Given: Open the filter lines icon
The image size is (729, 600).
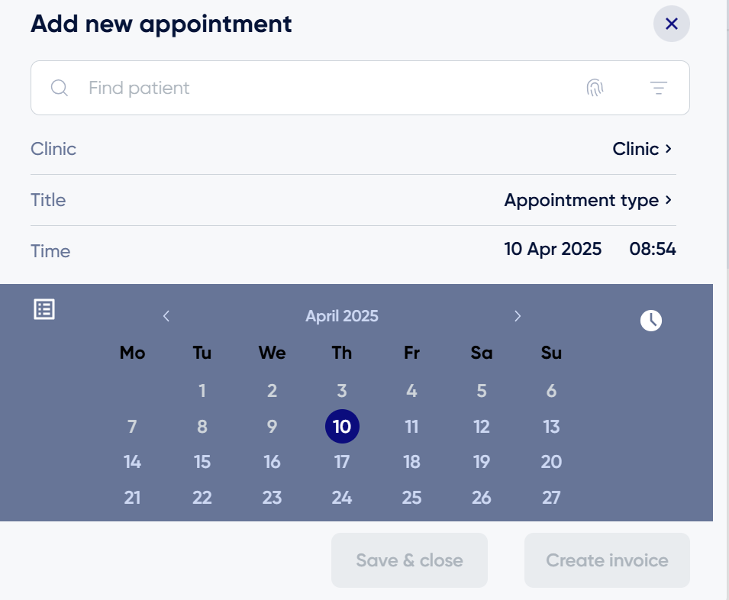Looking at the screenshot, I should (658, 87).
